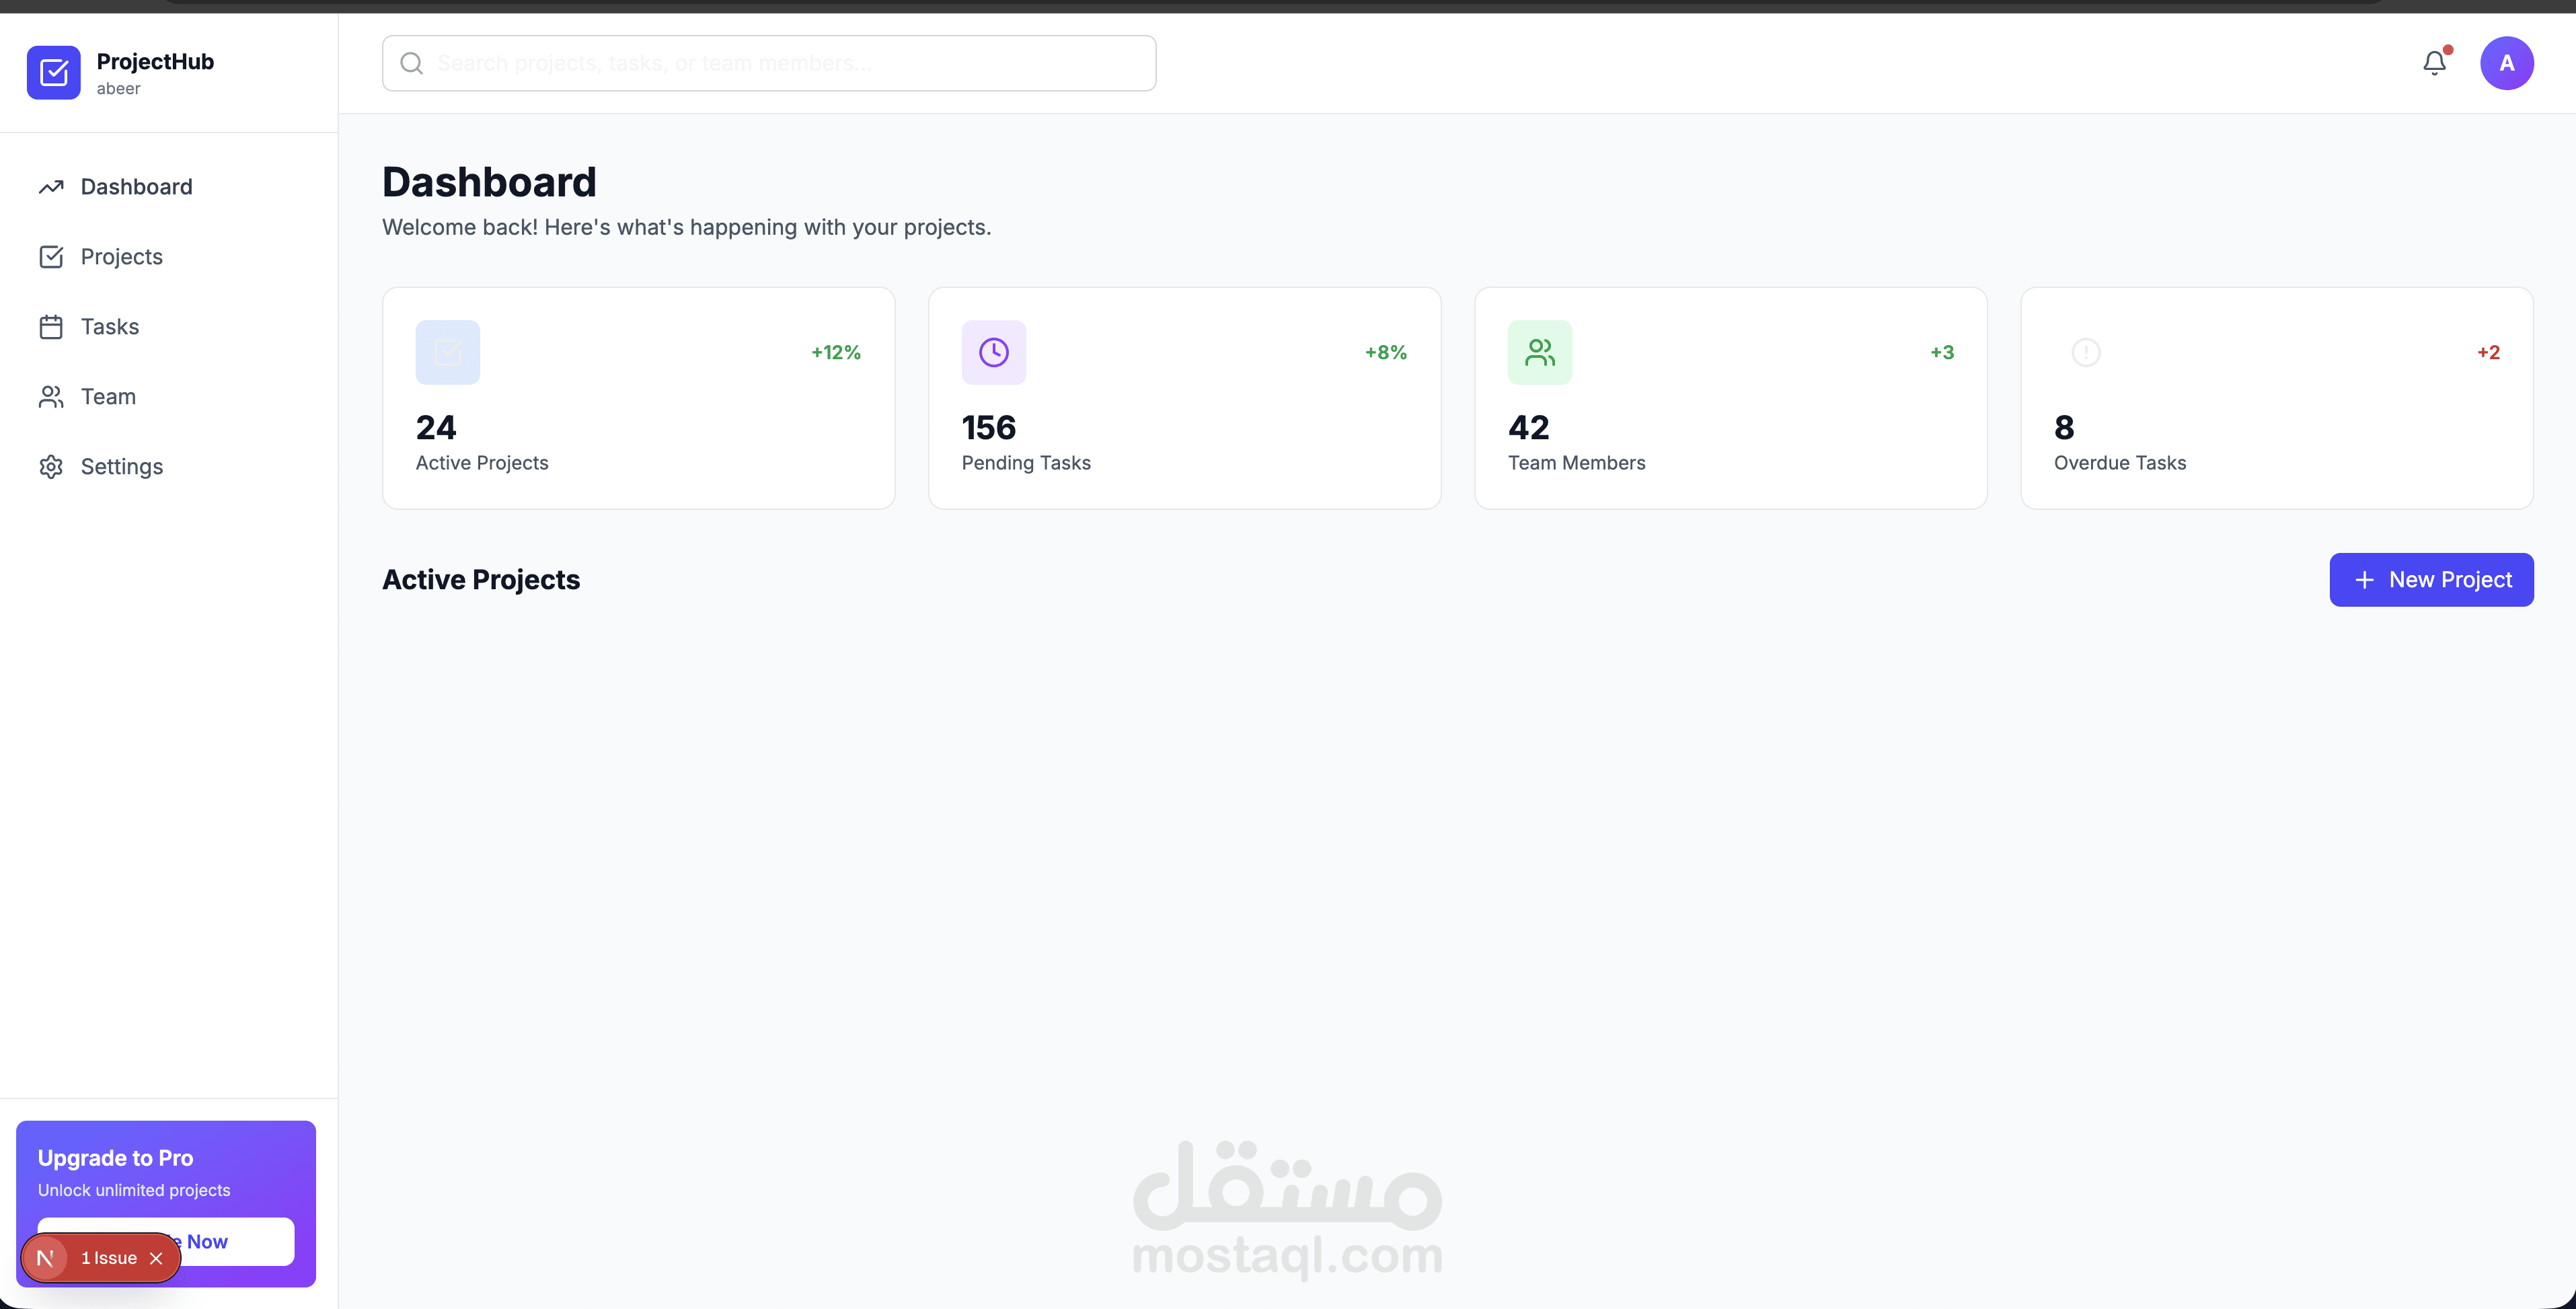Image resolution: width=2576 pixels, height=1309 pixels.
Task: Click the '+8%' change indicator
Action: pos(1386,352)
